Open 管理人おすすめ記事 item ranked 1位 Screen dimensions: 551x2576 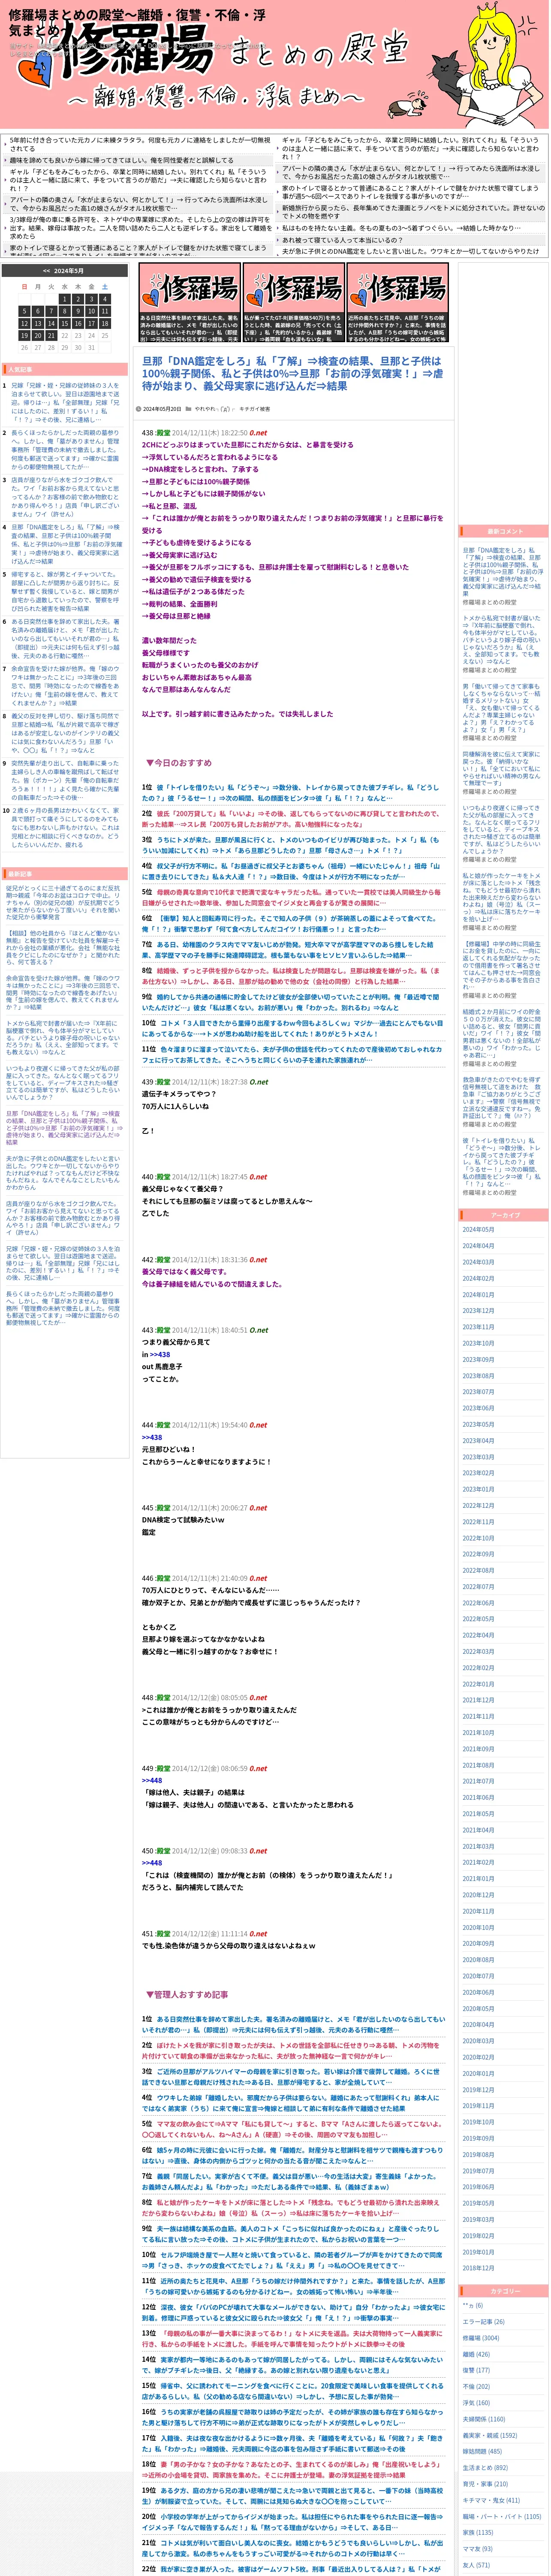(292, 2025)
